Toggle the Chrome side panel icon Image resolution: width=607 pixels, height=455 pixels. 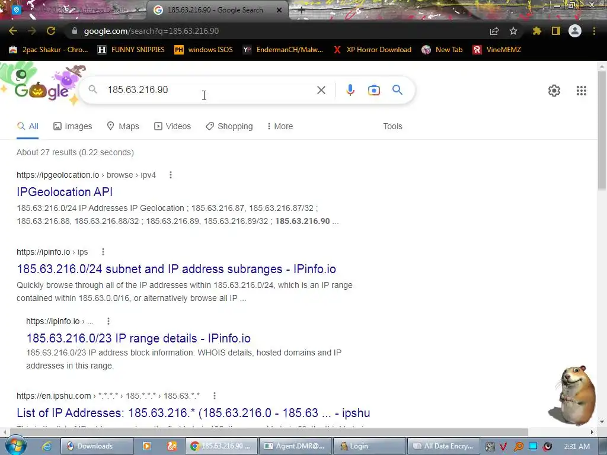pos(556,31)
